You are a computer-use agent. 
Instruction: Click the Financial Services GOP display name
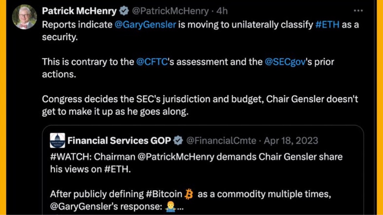119,141
